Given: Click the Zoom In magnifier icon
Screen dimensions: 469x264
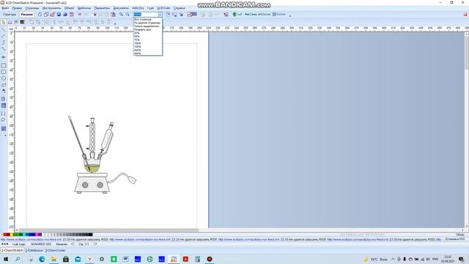Looking at the screenshot, I should point(121,15).
